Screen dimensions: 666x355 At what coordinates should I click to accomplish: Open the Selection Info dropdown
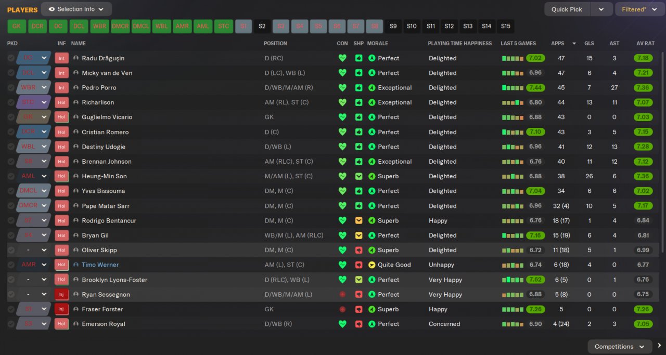coord(76,9)
